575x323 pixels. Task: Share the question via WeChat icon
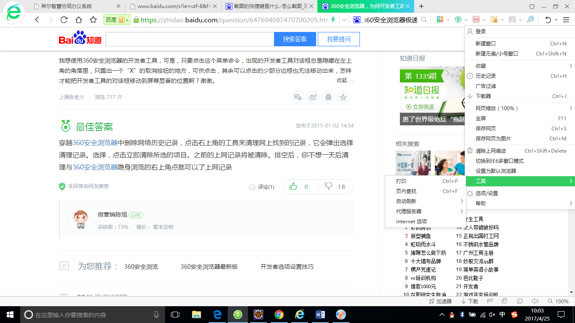(x=298, y=97)
